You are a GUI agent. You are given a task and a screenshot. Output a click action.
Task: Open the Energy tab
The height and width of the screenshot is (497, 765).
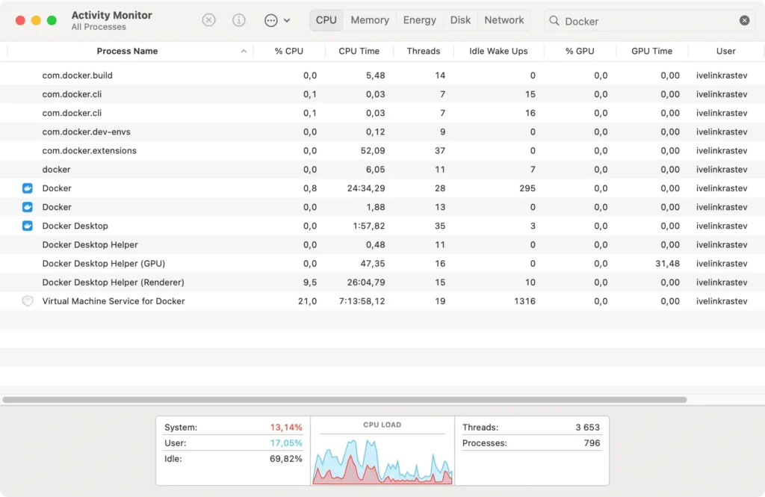[x=420, y=20]
